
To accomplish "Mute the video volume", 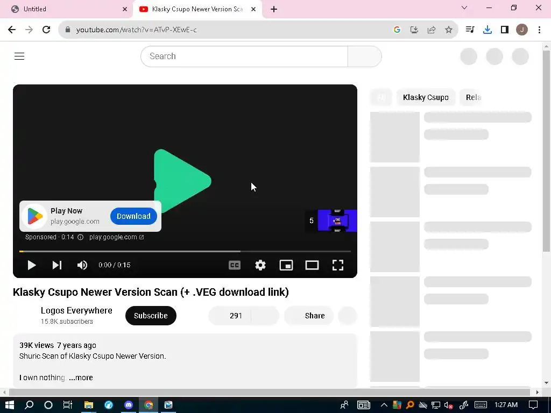I will [x=82, y=265].
